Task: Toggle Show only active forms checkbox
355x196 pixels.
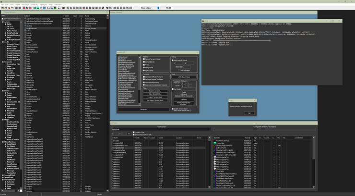Action: tap(2, 19)
